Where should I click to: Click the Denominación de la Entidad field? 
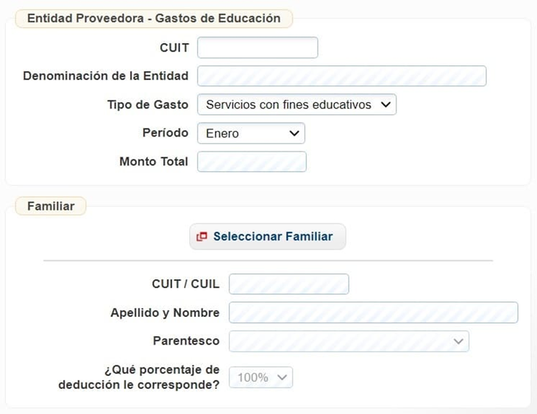(x=341, y=76)
